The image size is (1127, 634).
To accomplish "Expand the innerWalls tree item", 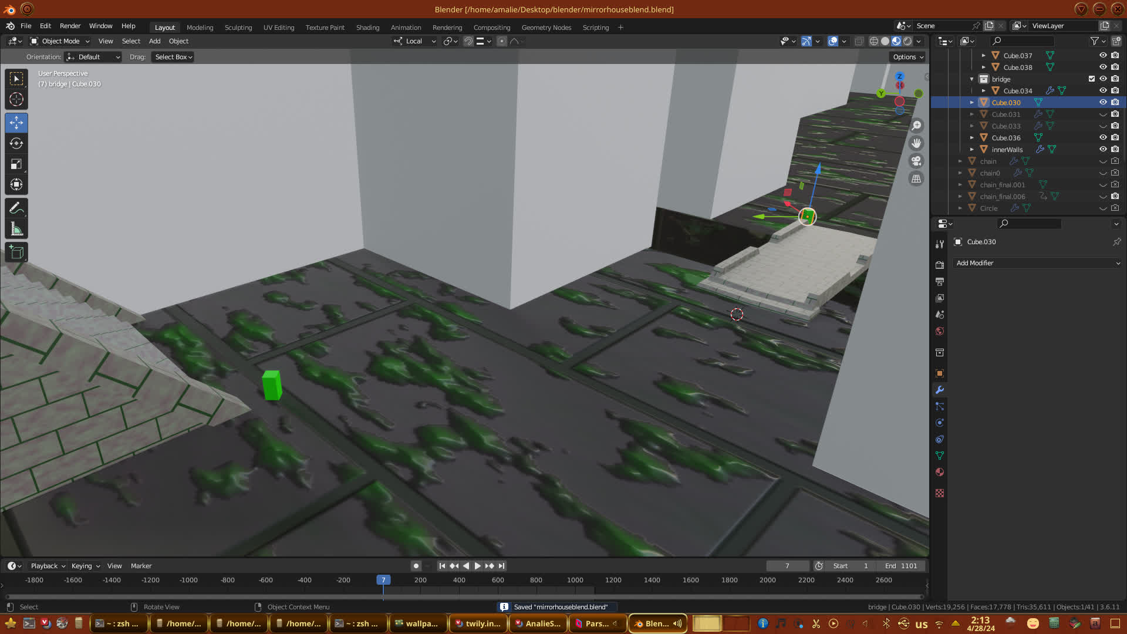I will coord(972,150).
